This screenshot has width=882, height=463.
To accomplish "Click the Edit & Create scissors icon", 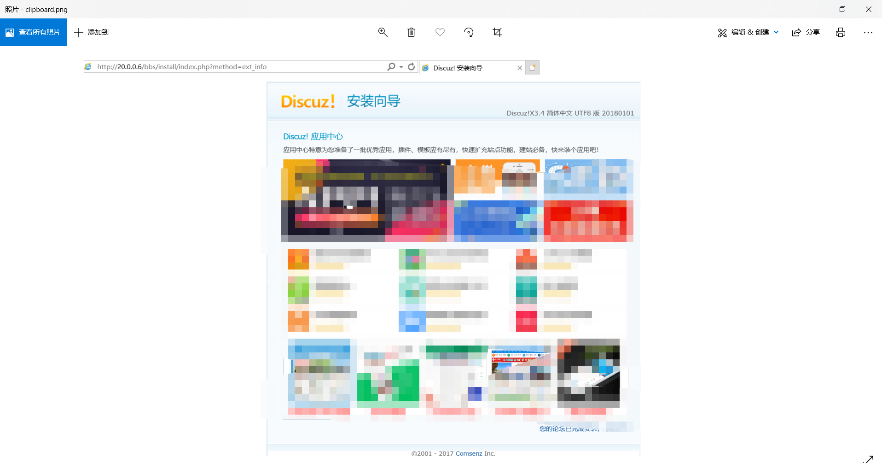I will [x=722, y=33].
